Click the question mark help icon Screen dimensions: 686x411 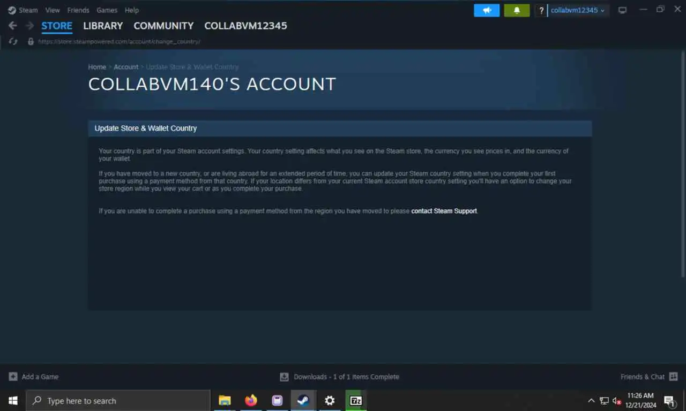(x=541, y=10)
